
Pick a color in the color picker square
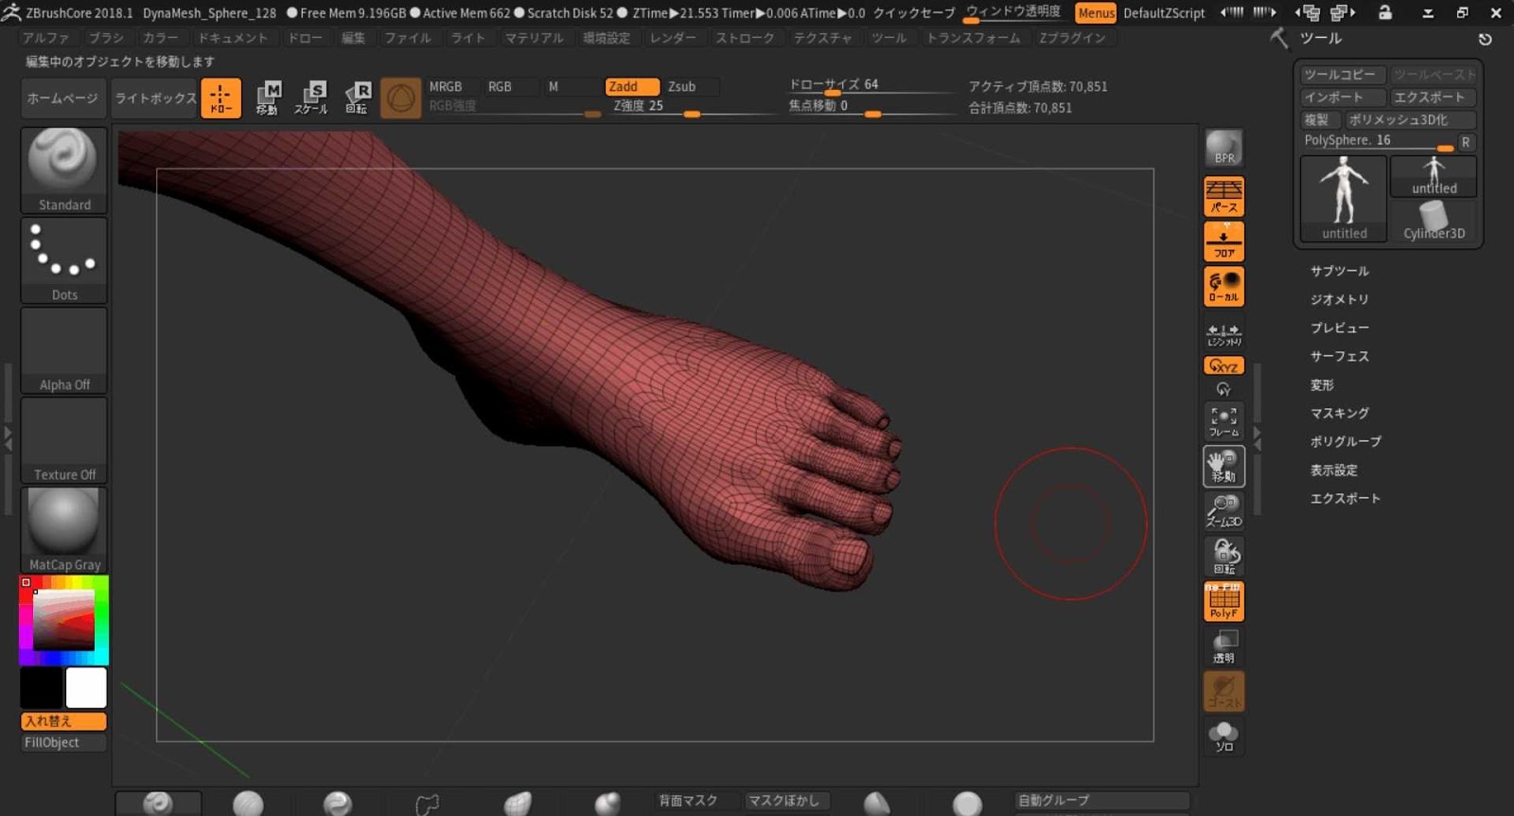[x=63, y=619]
